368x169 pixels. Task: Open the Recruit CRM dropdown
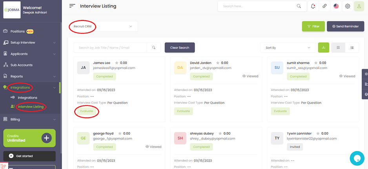tap(103, 26)
